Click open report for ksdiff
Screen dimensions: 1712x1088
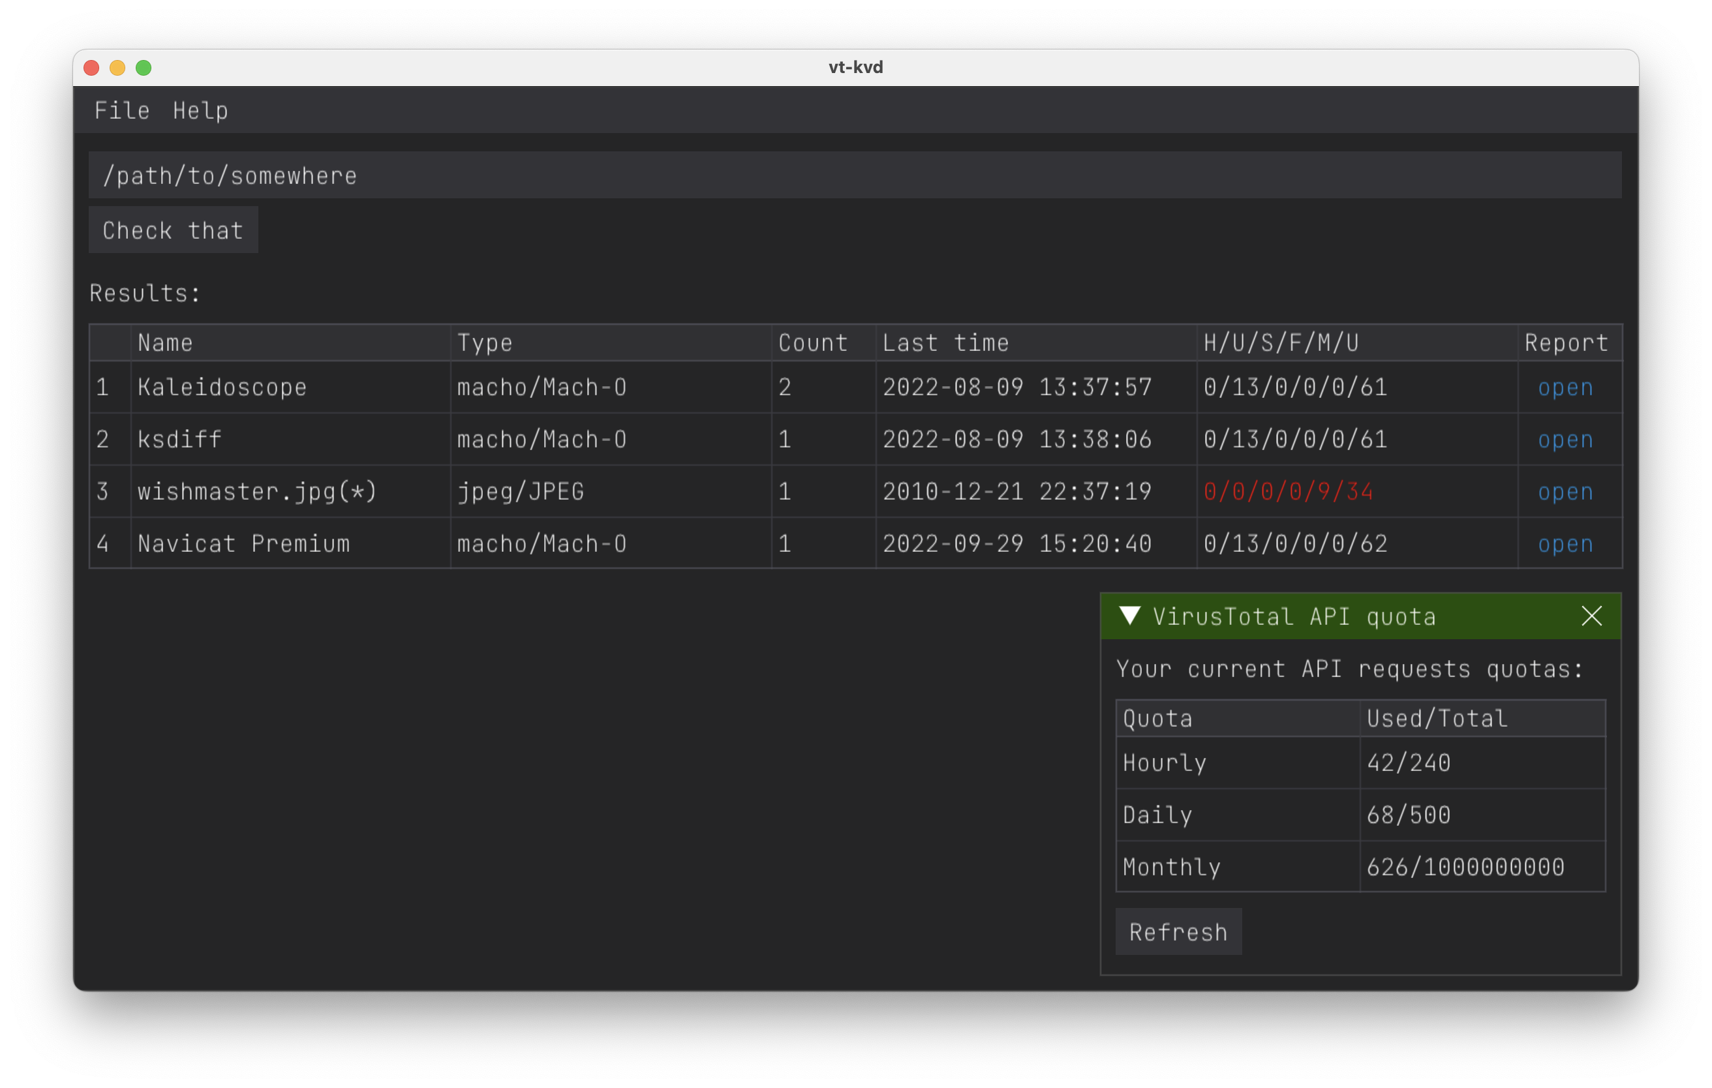click(x=1563, y=439)
